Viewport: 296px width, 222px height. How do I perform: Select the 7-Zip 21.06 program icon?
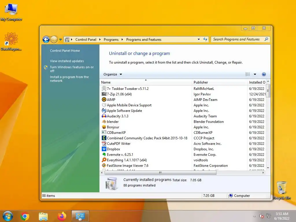104,94
